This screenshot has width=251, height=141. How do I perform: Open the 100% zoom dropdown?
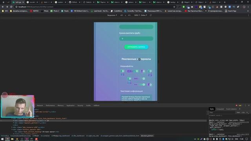[137, 15]
